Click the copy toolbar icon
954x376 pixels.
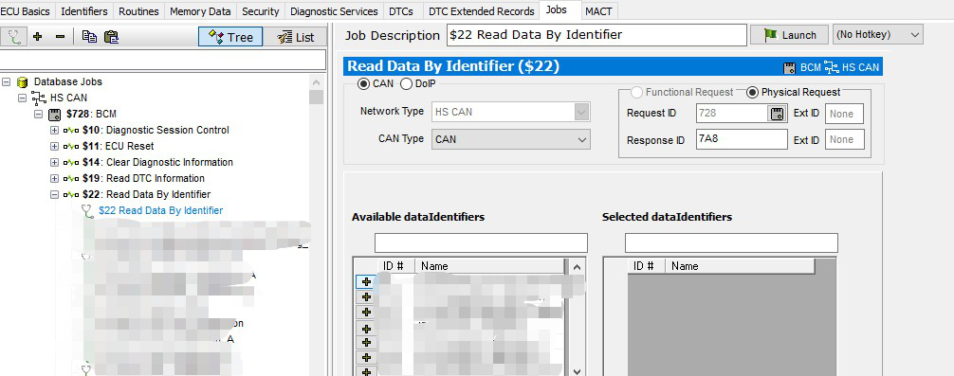pyautogui.click(x=89, y=37)
